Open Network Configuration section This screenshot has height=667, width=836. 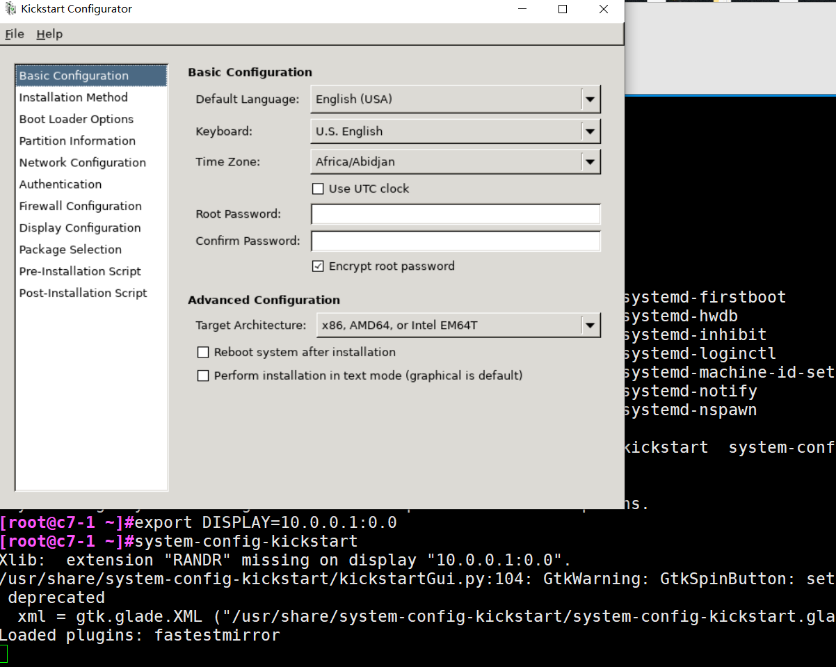(x=91, y=163)
